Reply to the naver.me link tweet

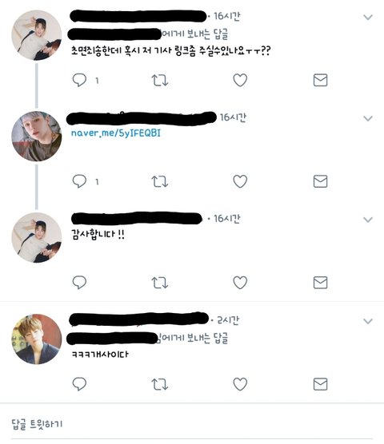[79, 181]
